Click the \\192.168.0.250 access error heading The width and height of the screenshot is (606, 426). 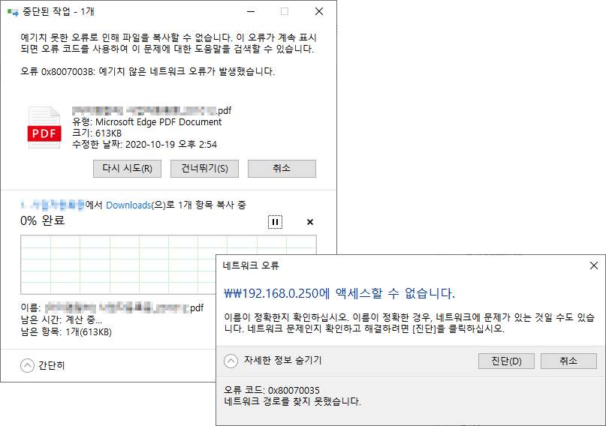pyautogui.click(x=339, y=294)
